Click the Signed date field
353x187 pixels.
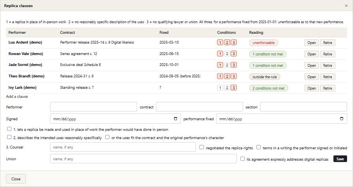[x=115, y=119]
